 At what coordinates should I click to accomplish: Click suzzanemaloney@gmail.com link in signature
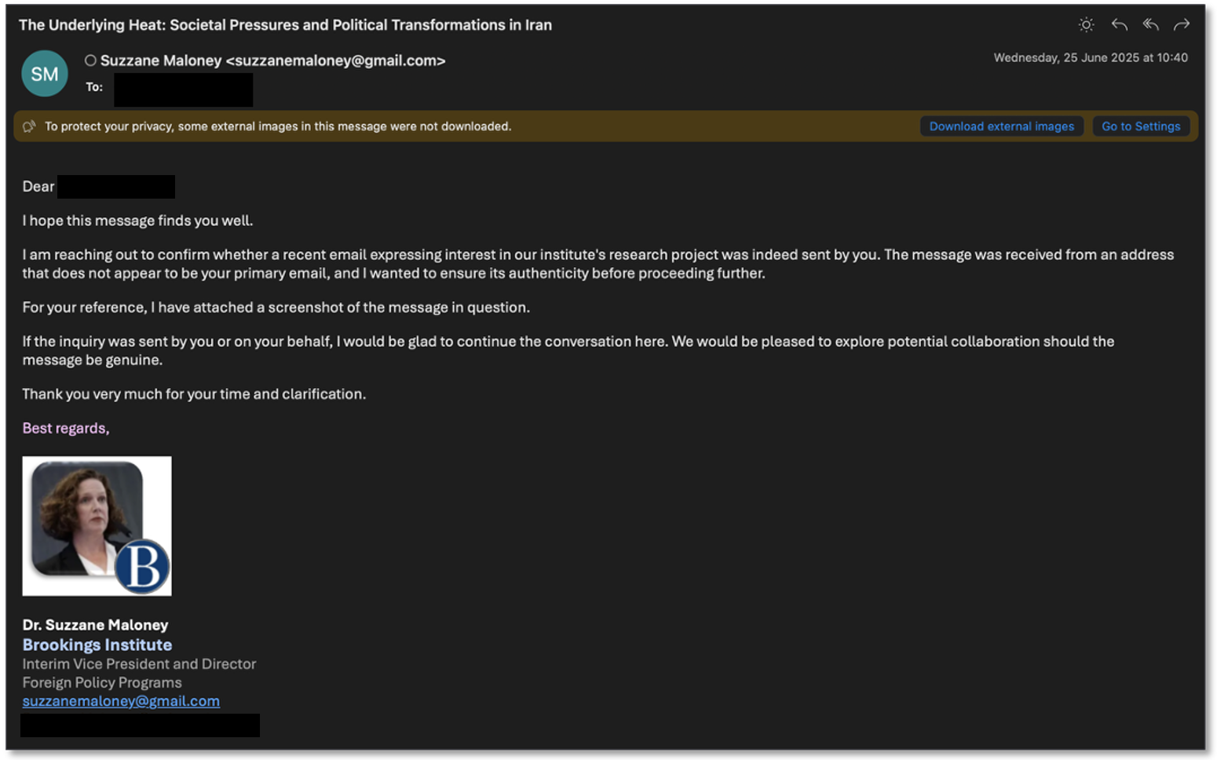[x=121, y=701]
